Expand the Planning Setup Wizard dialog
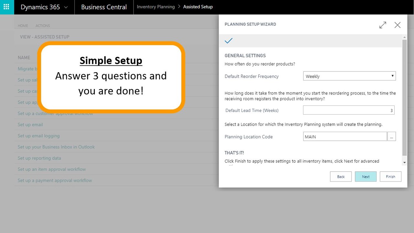Viewport: 414px width, 233px height. tap(383, 25)
